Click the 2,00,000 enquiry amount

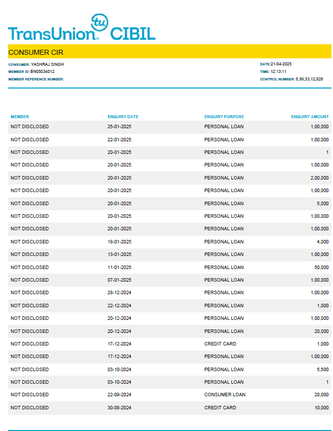[319, 178]
